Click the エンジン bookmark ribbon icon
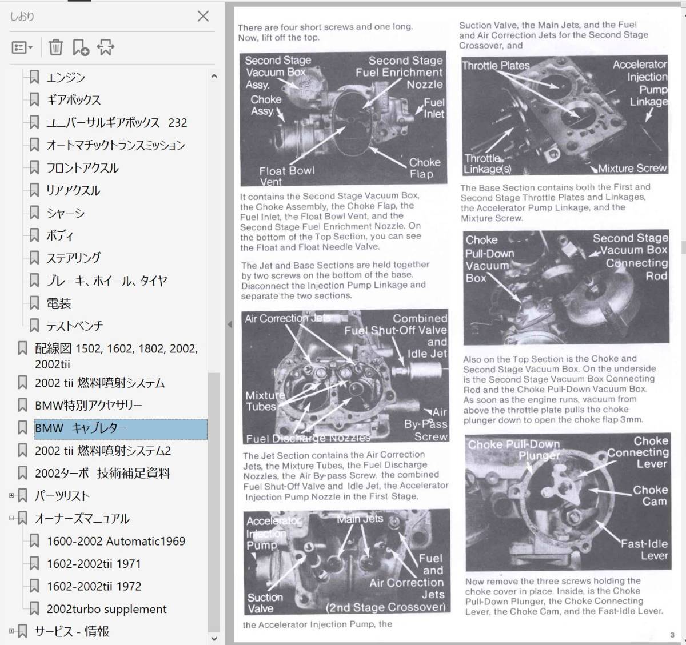This screenshot has height=645, width=686. point(34,77)
